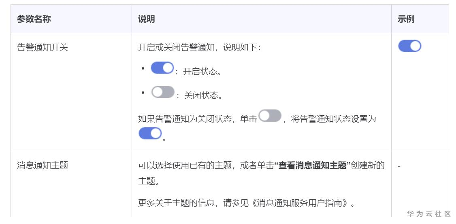This screenshot has width=456, height=224.
Task: Click the enabled switch beside 开启状态
Action: pos(162,68)
